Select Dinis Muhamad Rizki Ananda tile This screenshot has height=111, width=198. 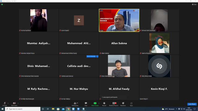(x=39, y=66)
